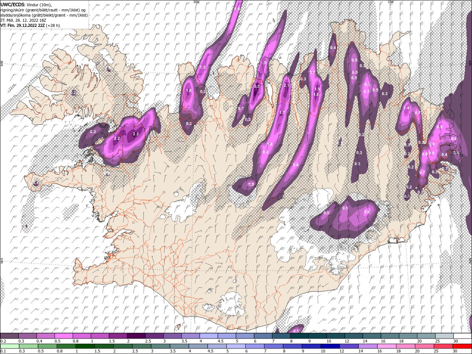
Task: Click the 2.3 snowfall value on the map
Action: (x=135, y=134)
